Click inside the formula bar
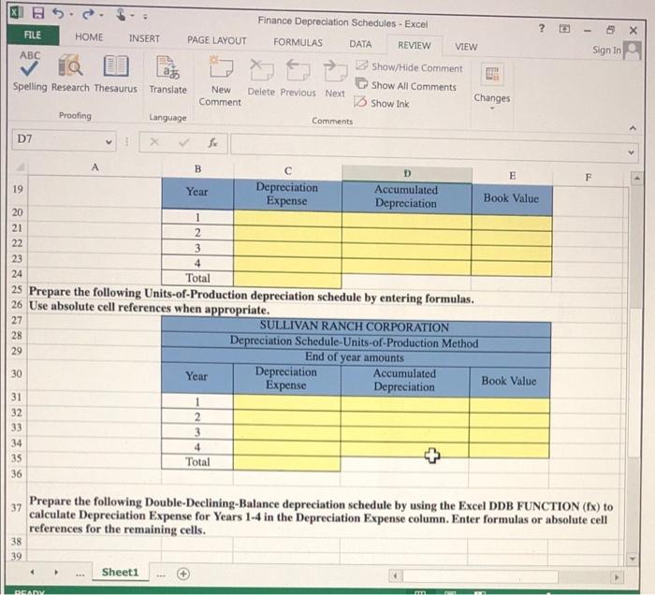Screen dimensions: 655x595 (429, 147)
